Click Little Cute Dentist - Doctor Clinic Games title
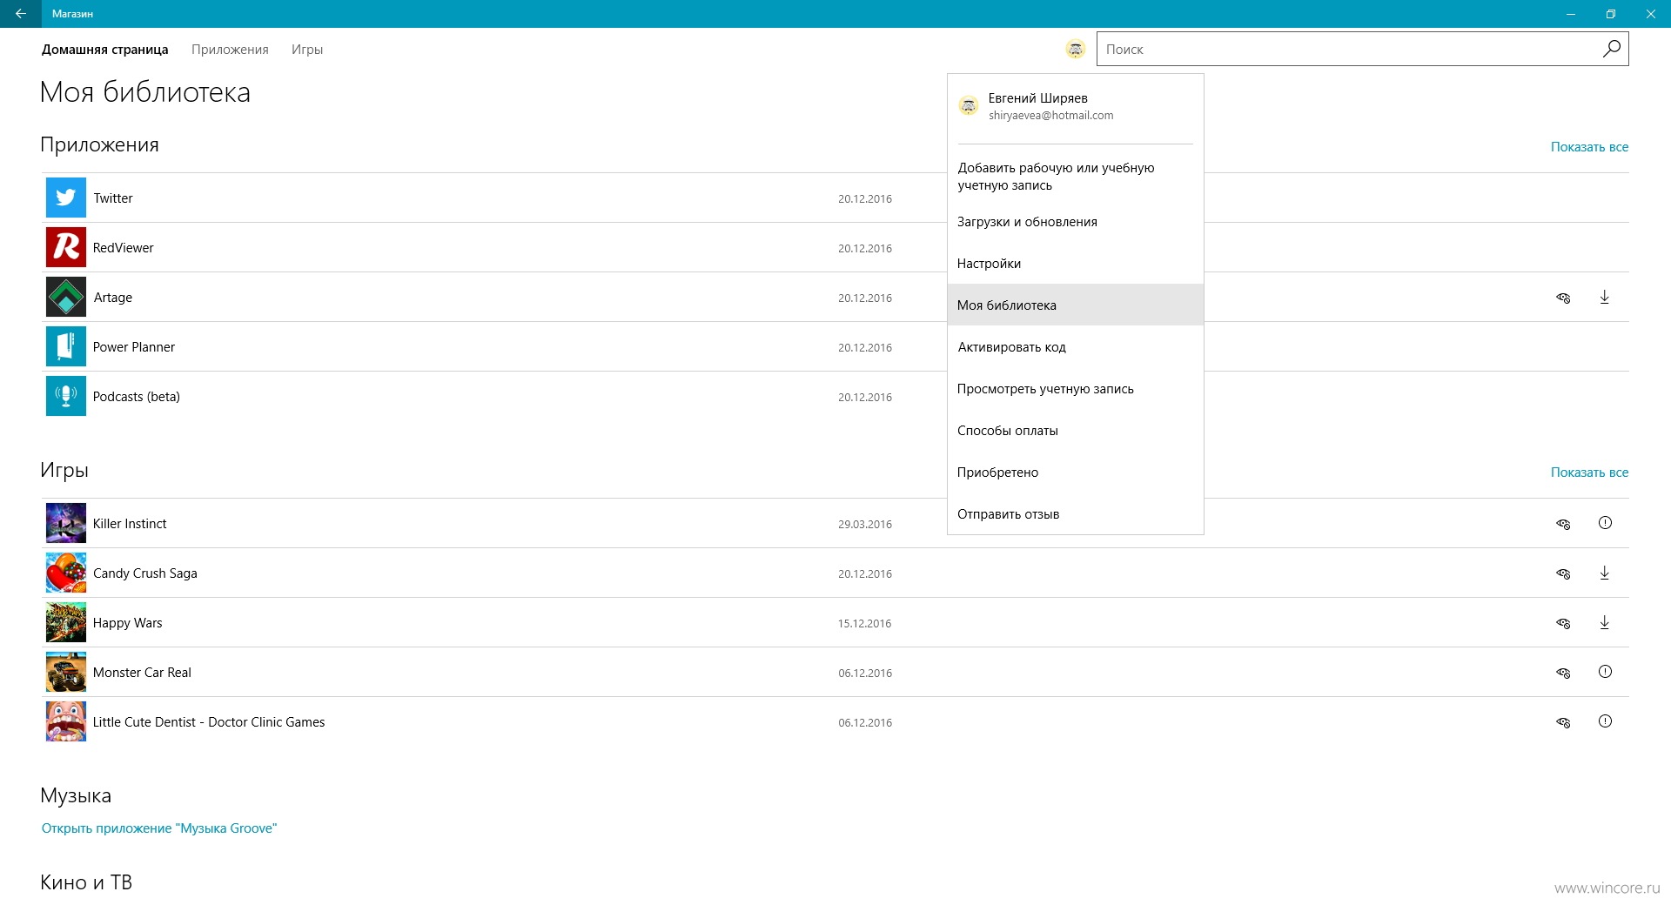1671x905 pixels. [x=209, y=722]
